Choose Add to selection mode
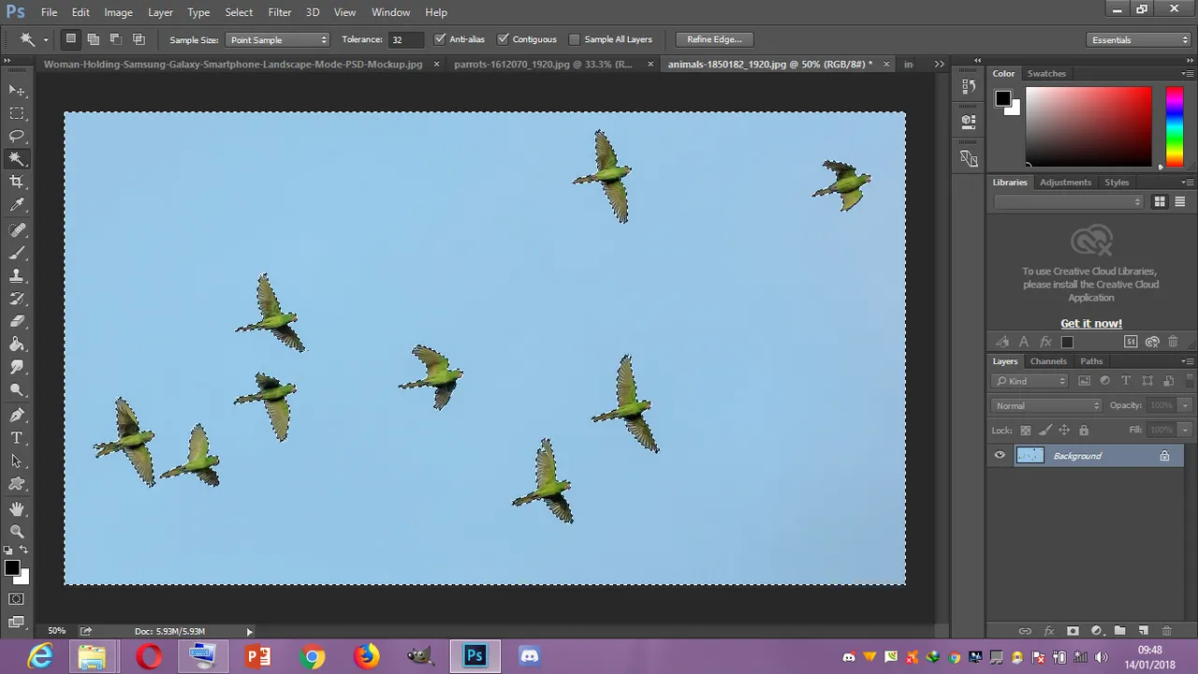 (x=93, y=39)
